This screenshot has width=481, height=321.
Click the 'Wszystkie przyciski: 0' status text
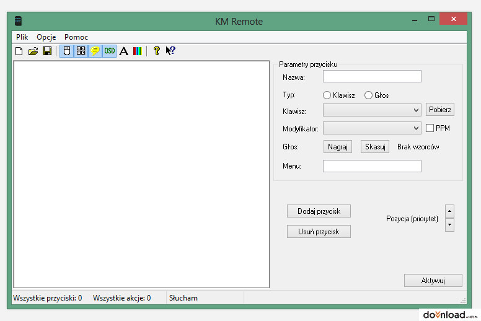[x=48, y=298]
